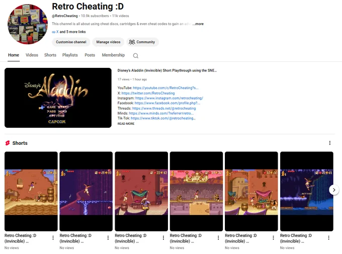Open the sixth Short, blue waterfall scene

click(307, 191)
